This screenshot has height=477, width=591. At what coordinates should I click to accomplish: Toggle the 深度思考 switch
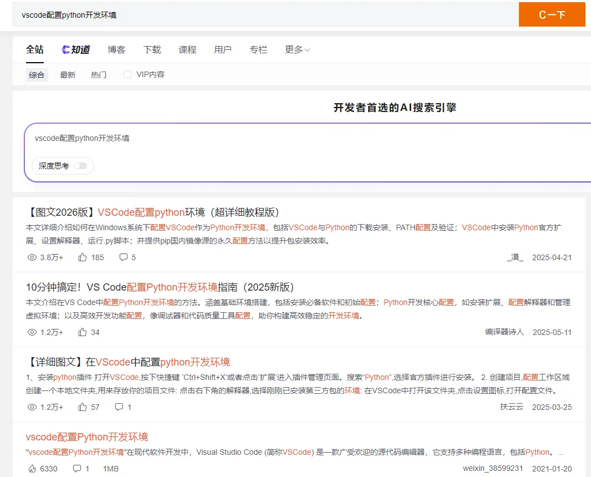(80, 166)
